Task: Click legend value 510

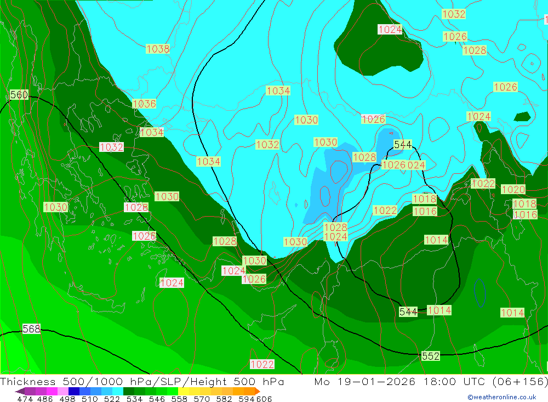Action: [90, 399]
